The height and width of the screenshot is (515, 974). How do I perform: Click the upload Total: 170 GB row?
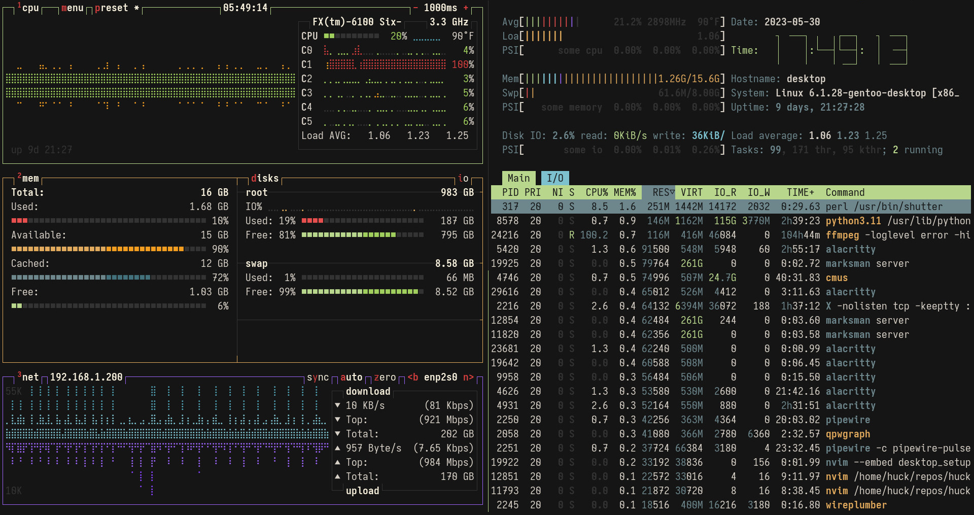404,476
